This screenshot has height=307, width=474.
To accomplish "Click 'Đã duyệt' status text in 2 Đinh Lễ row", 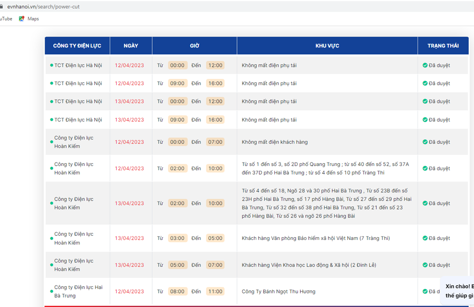I will tap(439, 265).
